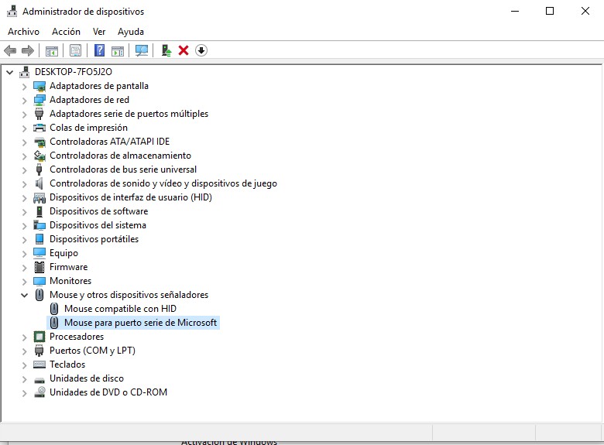The width and height of the screenshot is (604, 445).
Task: Select Controladoras de bus serie universal
Action: click(x=122, y=169)
